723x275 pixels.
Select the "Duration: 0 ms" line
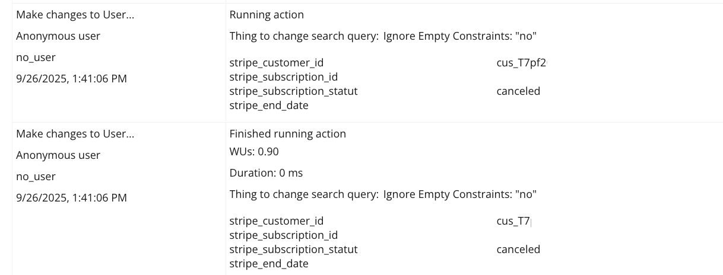[x=266, y=173]
